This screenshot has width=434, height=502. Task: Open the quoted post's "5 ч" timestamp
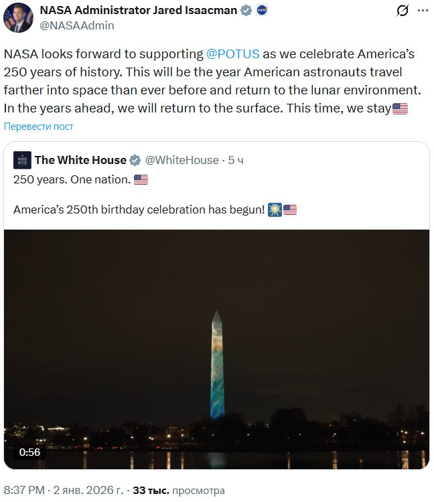(236, 160)
